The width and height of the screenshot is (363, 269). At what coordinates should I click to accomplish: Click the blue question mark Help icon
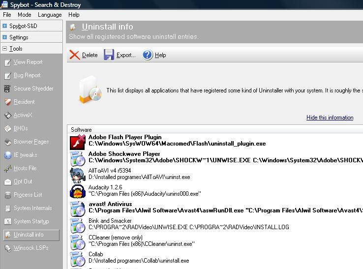click(148, 55)
